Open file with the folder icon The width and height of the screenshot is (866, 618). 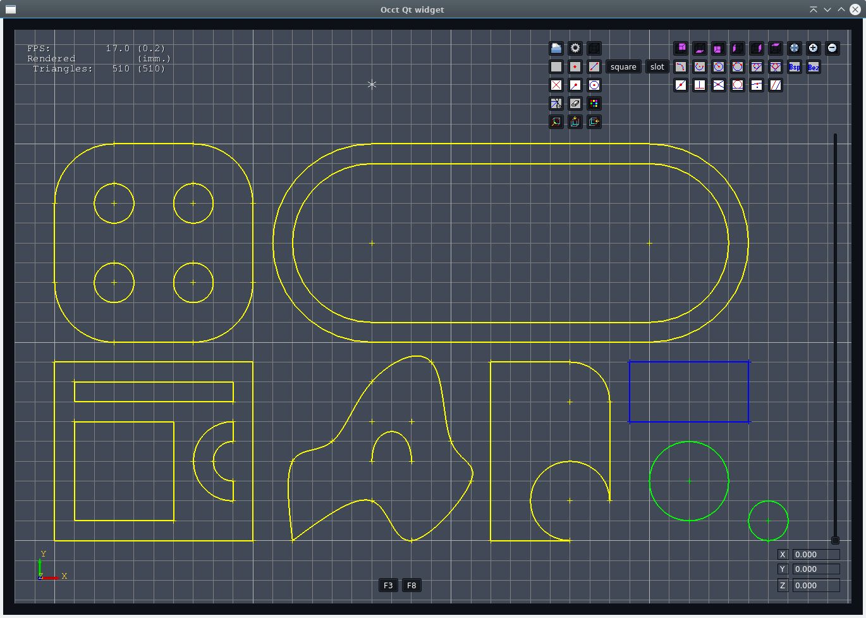click(x=556, y=48)
